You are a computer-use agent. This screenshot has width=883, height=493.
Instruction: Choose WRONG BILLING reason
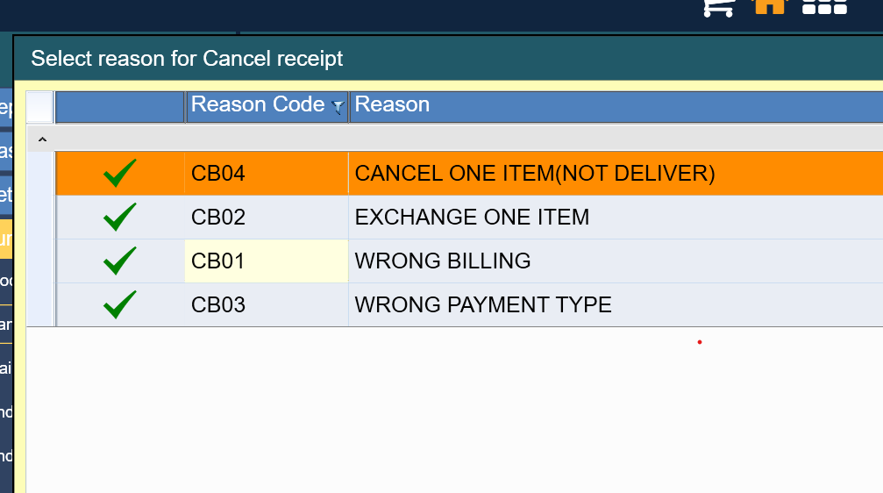click(443, 261)
